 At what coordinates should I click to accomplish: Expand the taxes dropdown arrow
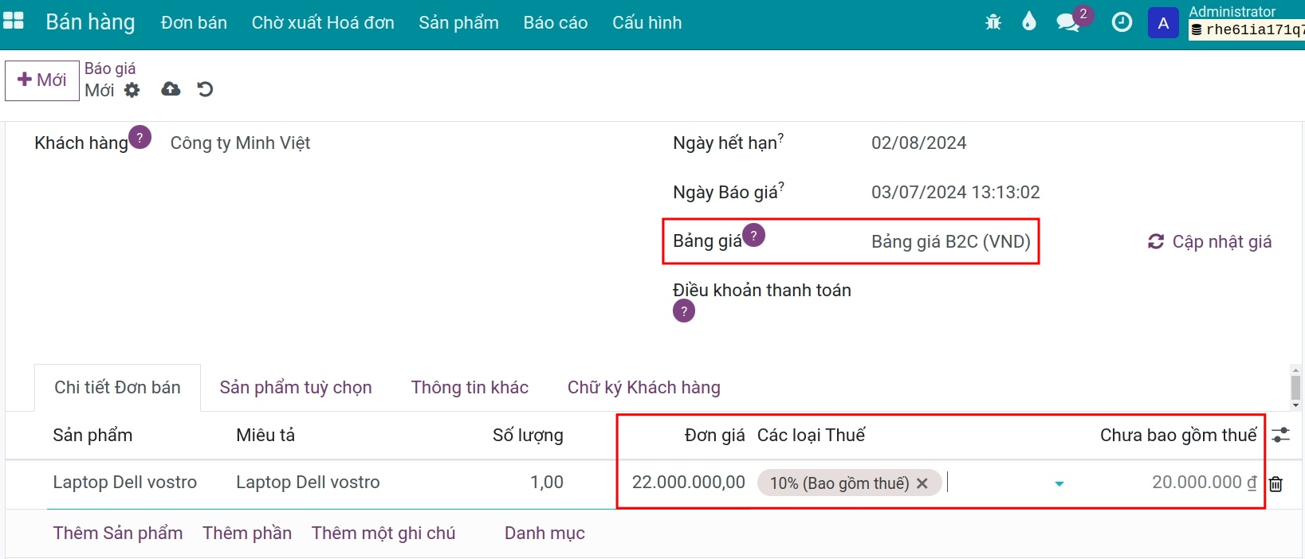tap(1059, 483)
